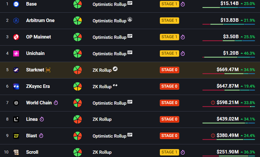Click the value breakdown bar under $13.83B
Viewport: 260px width, 157px height.
pos(228,24)
